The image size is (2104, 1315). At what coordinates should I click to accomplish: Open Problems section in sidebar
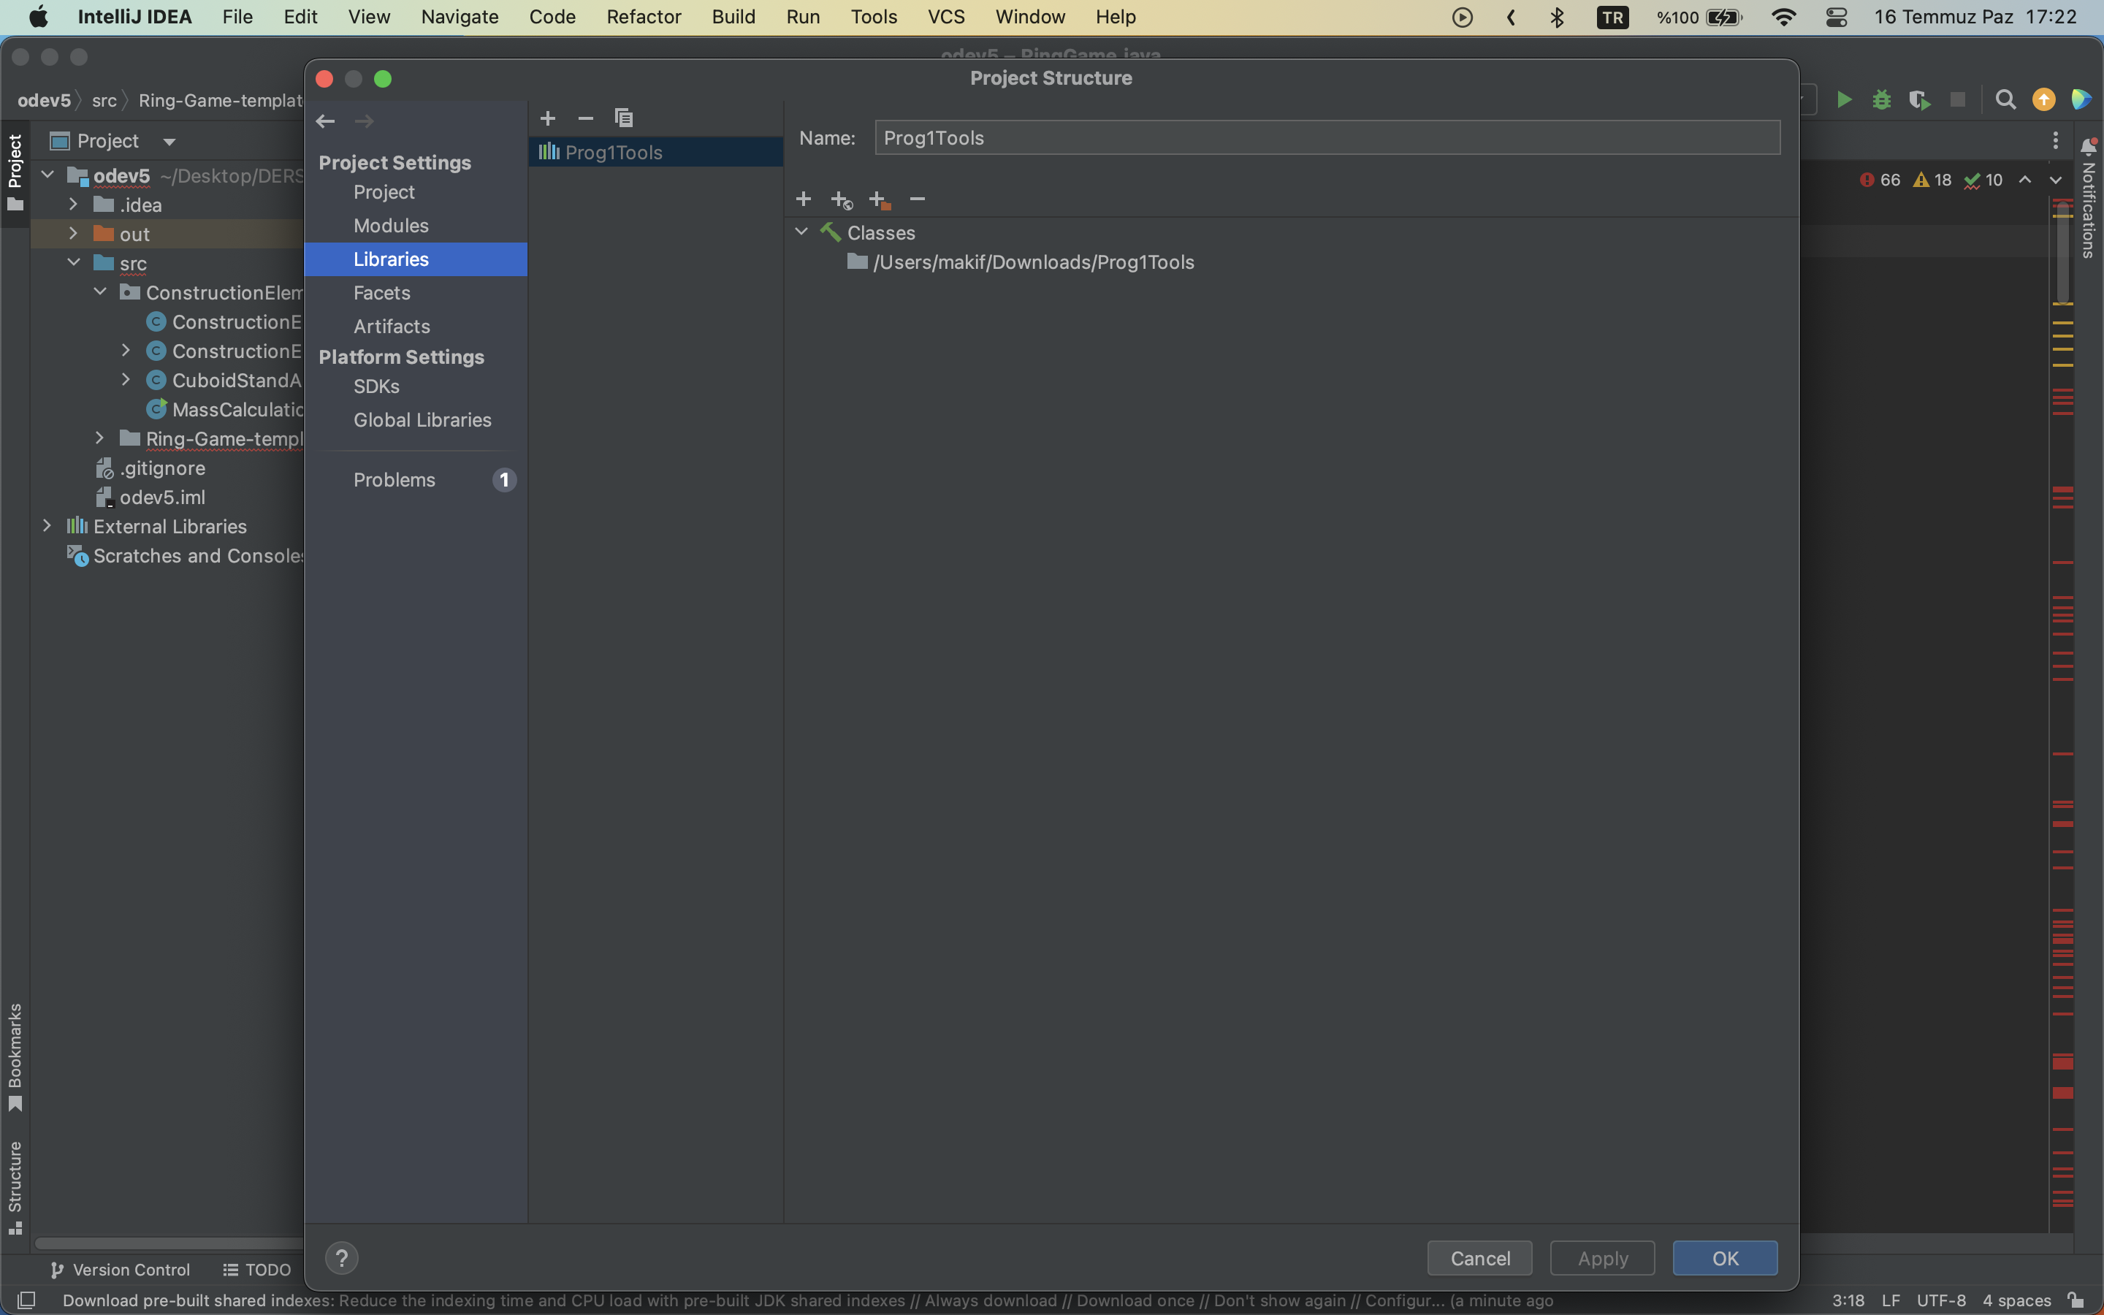coord(394,479)
